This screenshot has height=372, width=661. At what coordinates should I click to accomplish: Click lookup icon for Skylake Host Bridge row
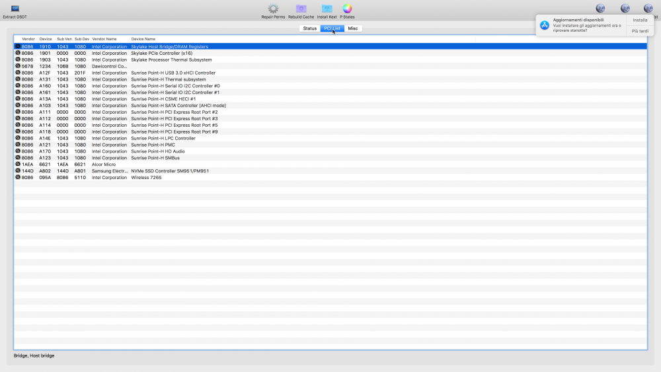[18, 46]
